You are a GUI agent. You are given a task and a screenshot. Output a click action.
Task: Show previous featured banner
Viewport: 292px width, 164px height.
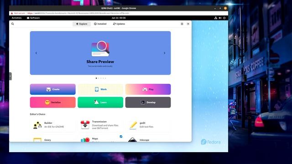36,53
